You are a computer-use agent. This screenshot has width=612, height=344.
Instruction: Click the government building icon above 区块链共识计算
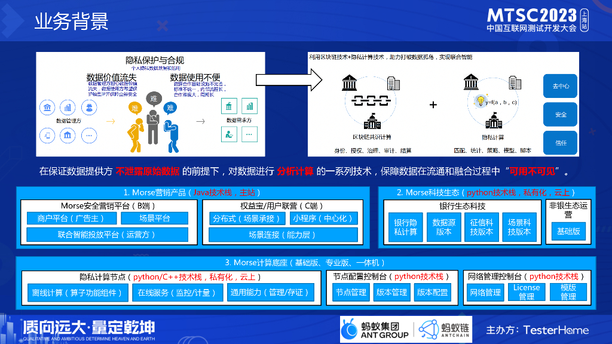pyautogui.click(x=372, y=121)
